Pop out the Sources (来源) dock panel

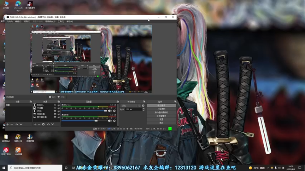click(59, 101)
